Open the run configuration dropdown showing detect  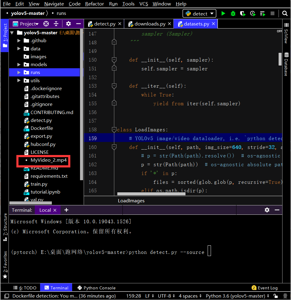pos(199,14)
